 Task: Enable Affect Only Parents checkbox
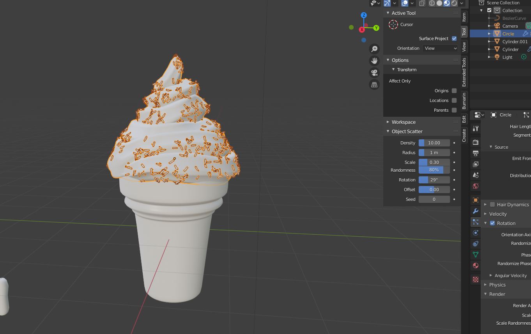coord(454,110)
